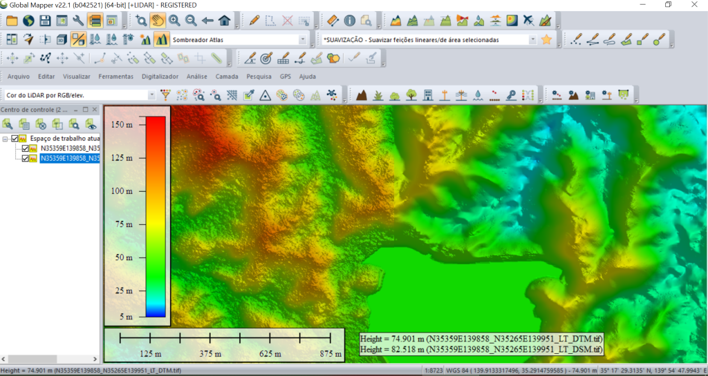Open the Cor do LiDAR por RGB/elev. dropdown

(x=151, y=95)
